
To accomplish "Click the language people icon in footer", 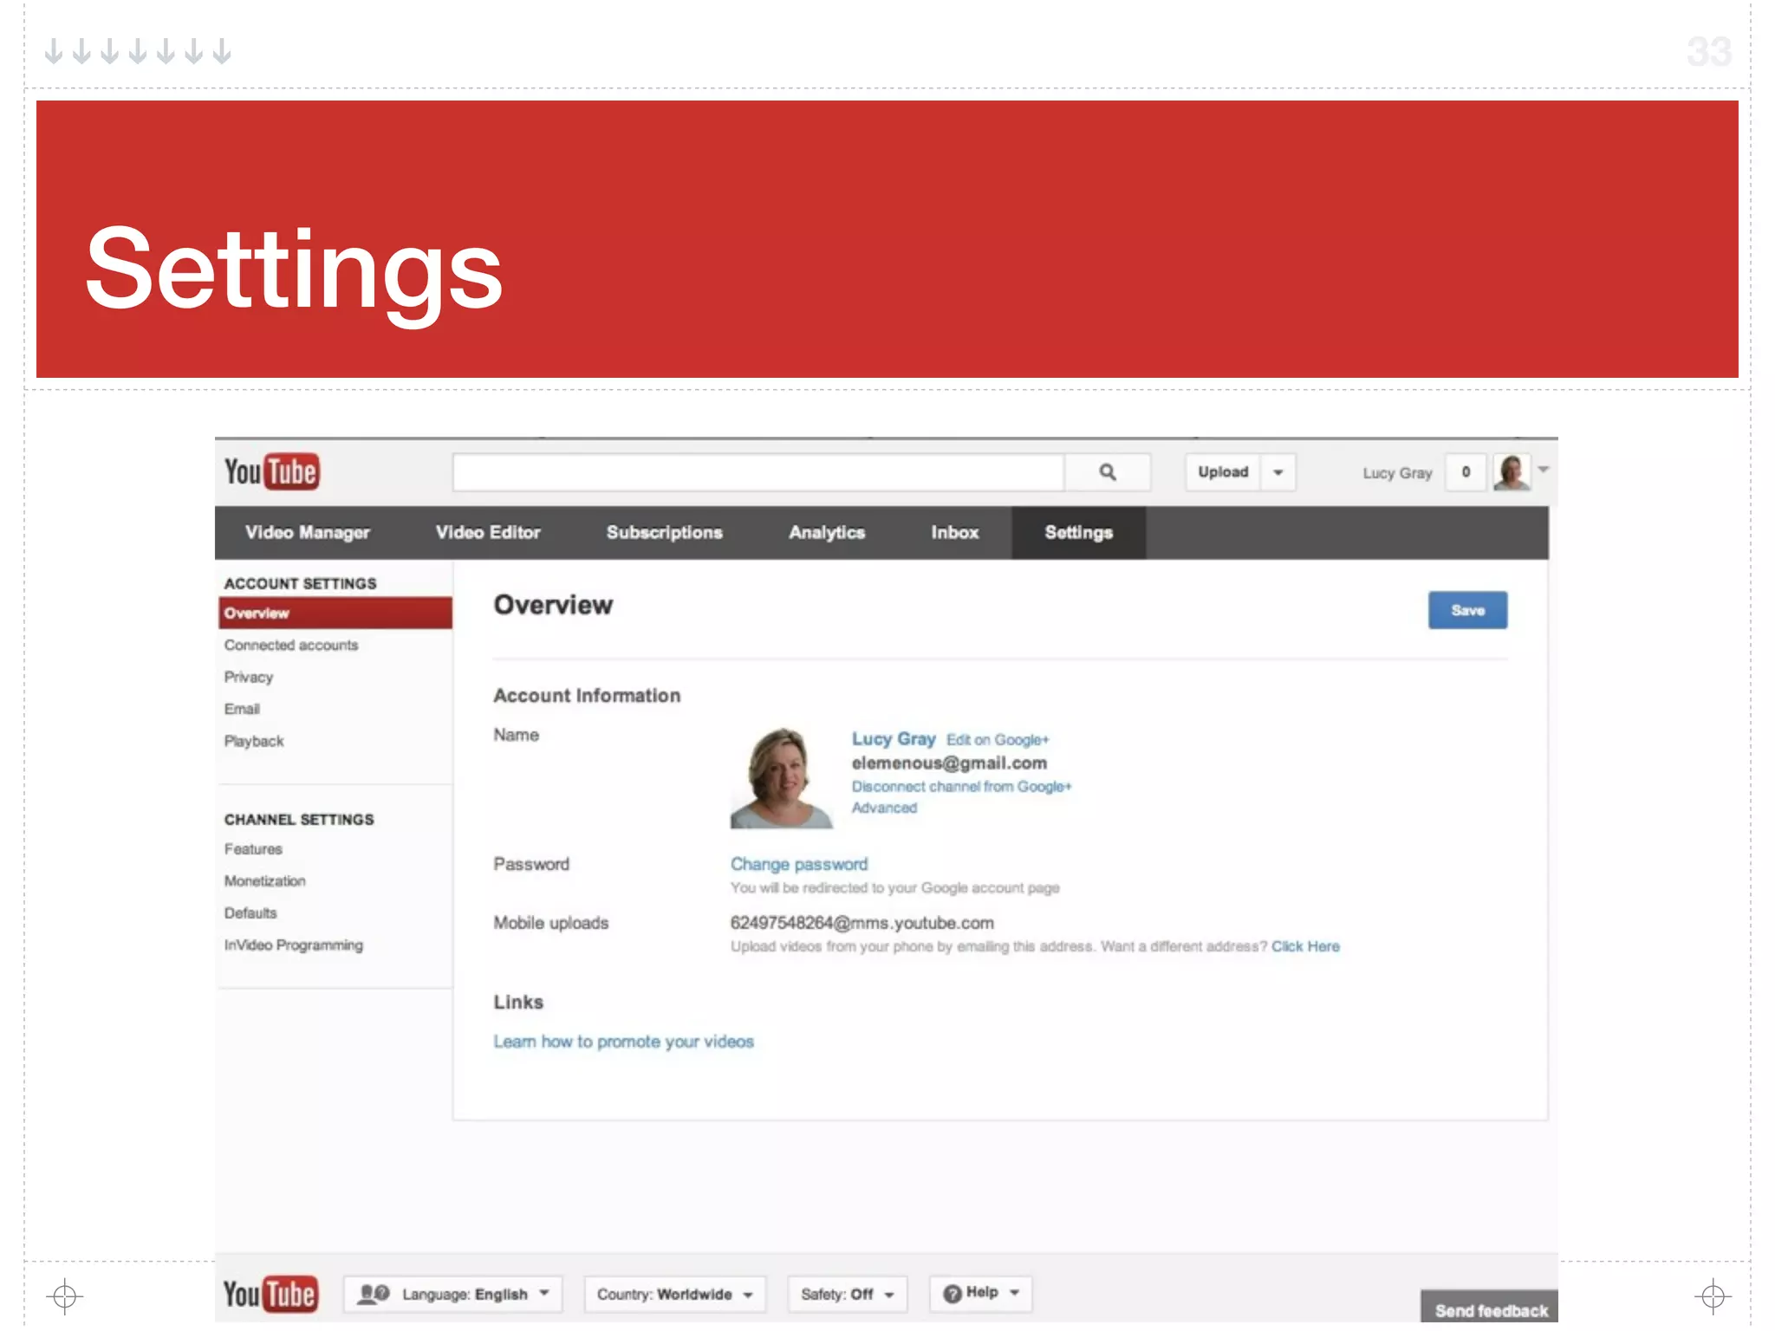I will pos(374,1294).
